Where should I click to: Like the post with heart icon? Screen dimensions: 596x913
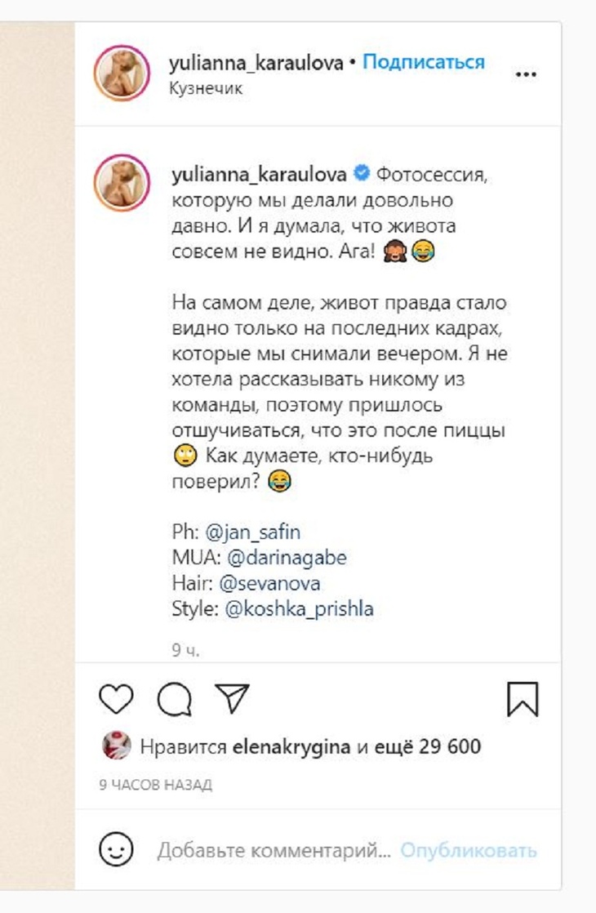pyautogui.click(x=116, y=701)
